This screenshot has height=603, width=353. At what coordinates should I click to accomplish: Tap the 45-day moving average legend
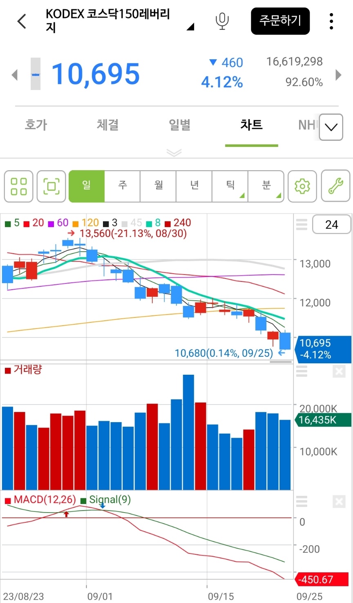tap(132, 223)
